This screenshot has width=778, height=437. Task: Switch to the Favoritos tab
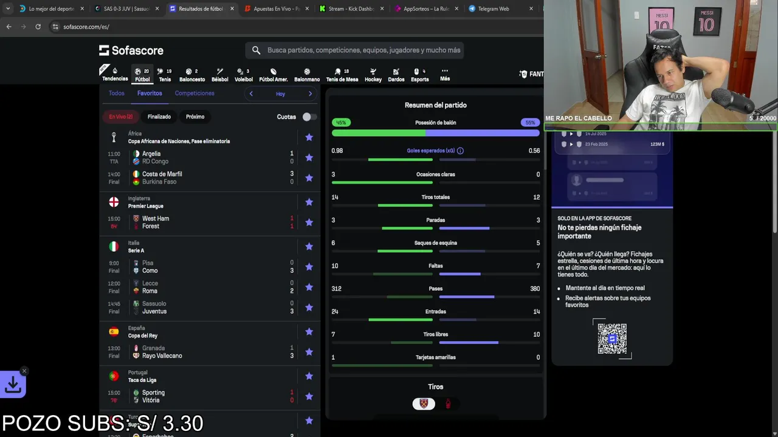point(150,93)
